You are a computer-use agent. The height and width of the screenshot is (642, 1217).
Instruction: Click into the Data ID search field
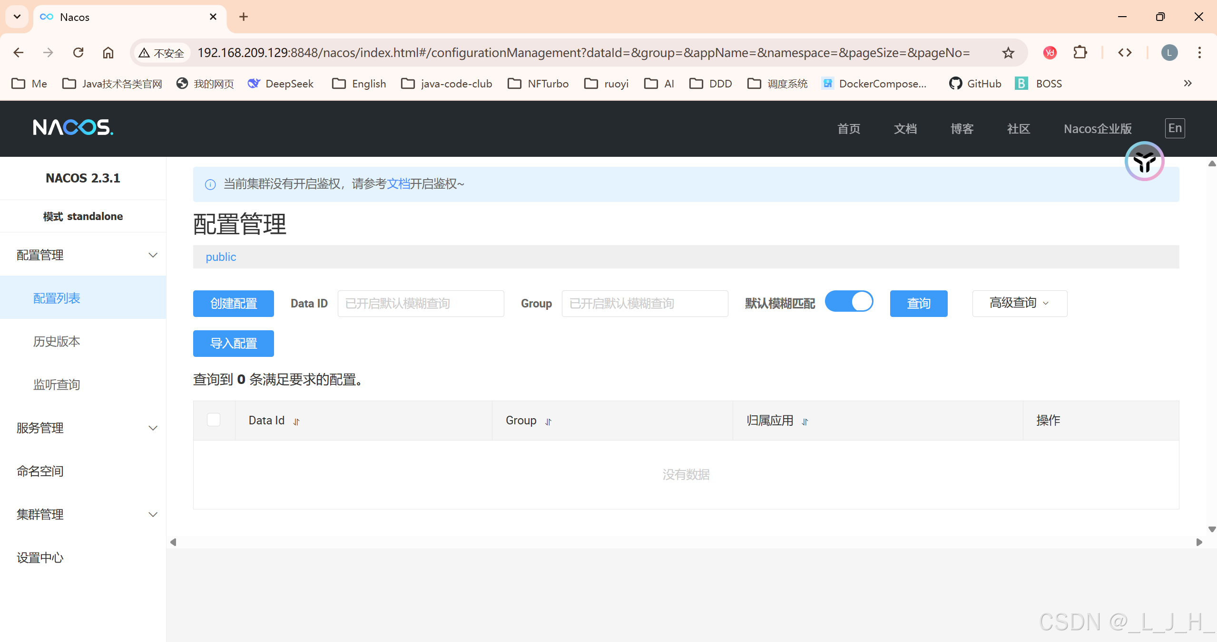(x=421, y=303)
